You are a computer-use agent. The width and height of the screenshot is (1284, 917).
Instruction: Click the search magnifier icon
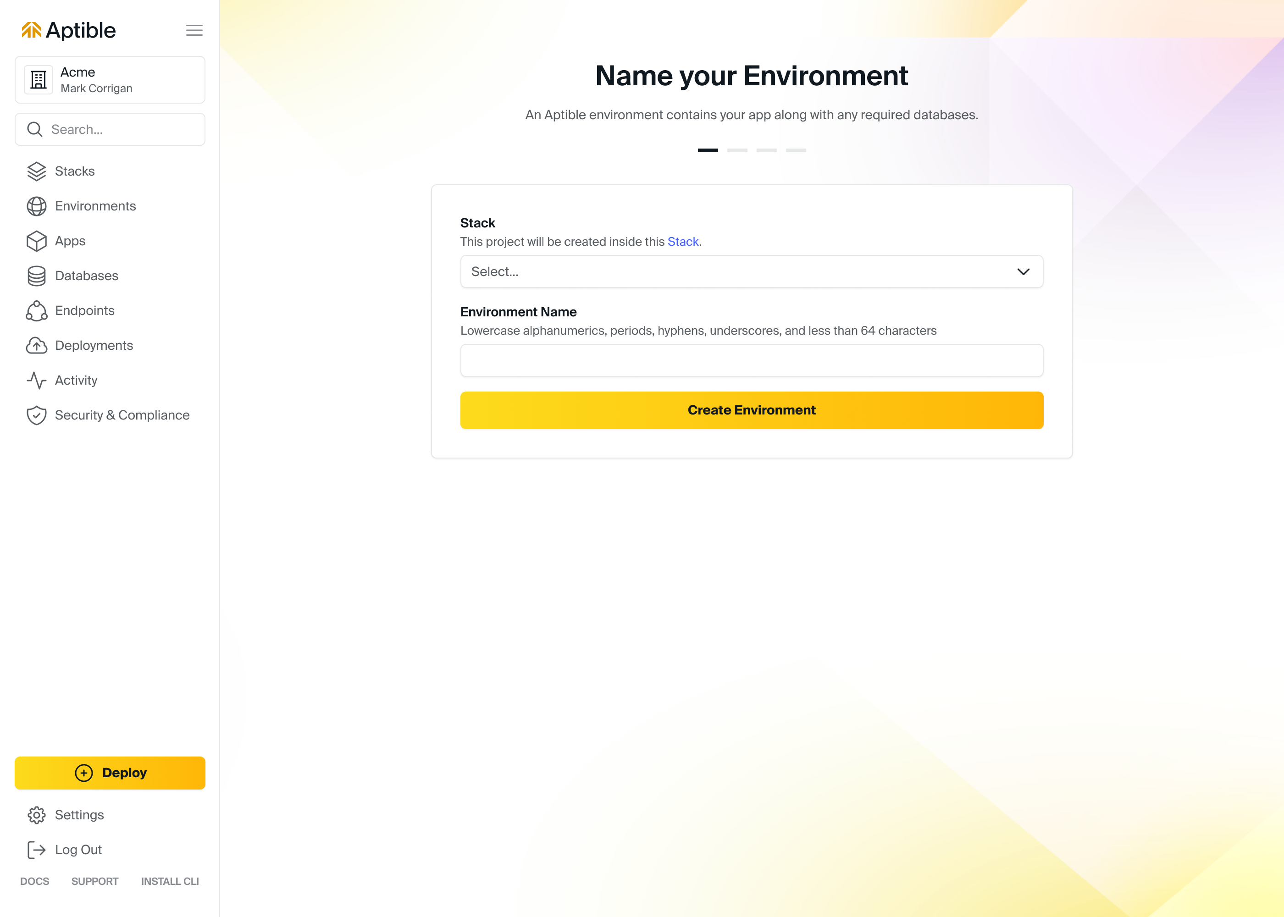coord(35,129)
